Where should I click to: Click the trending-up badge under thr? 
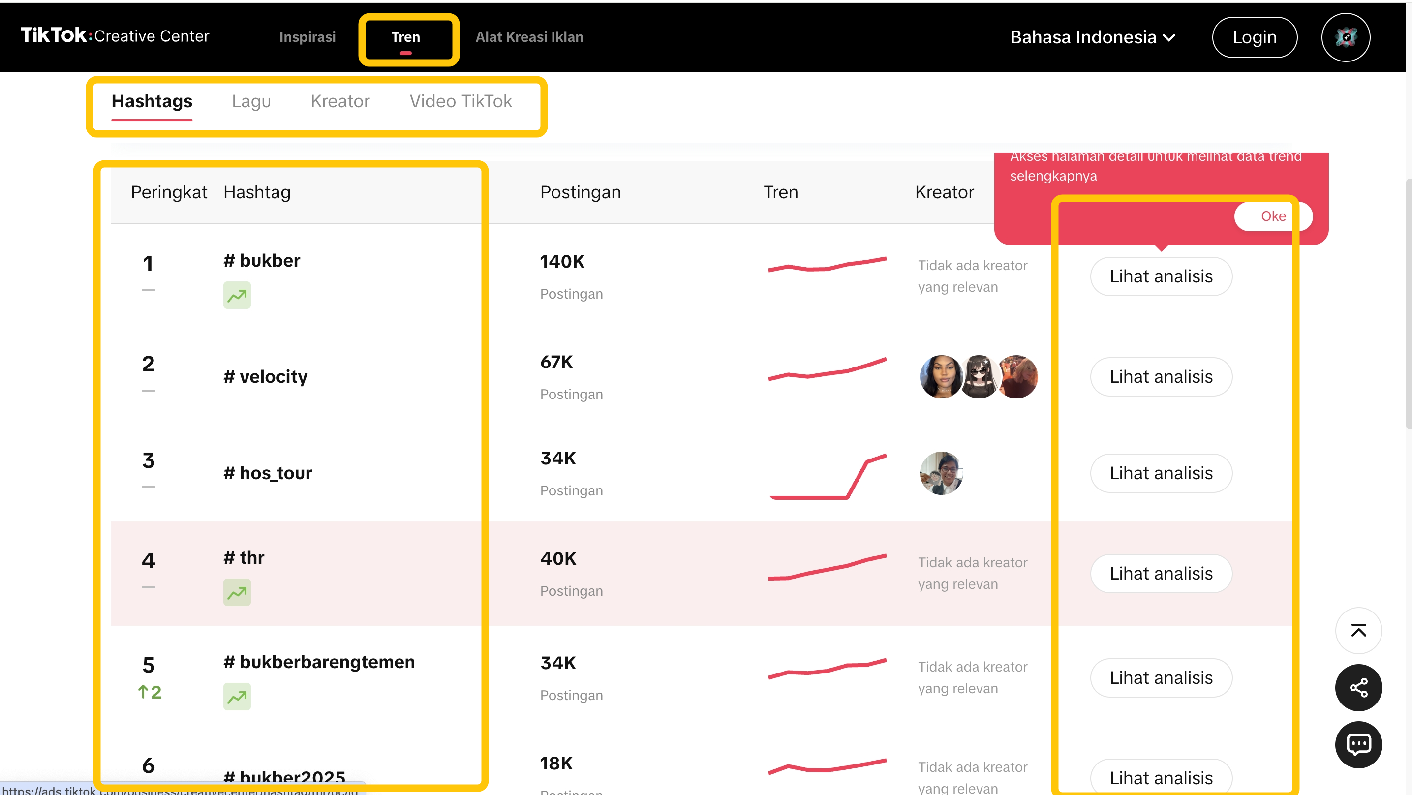pyautogui.click(x=237, y=593)
